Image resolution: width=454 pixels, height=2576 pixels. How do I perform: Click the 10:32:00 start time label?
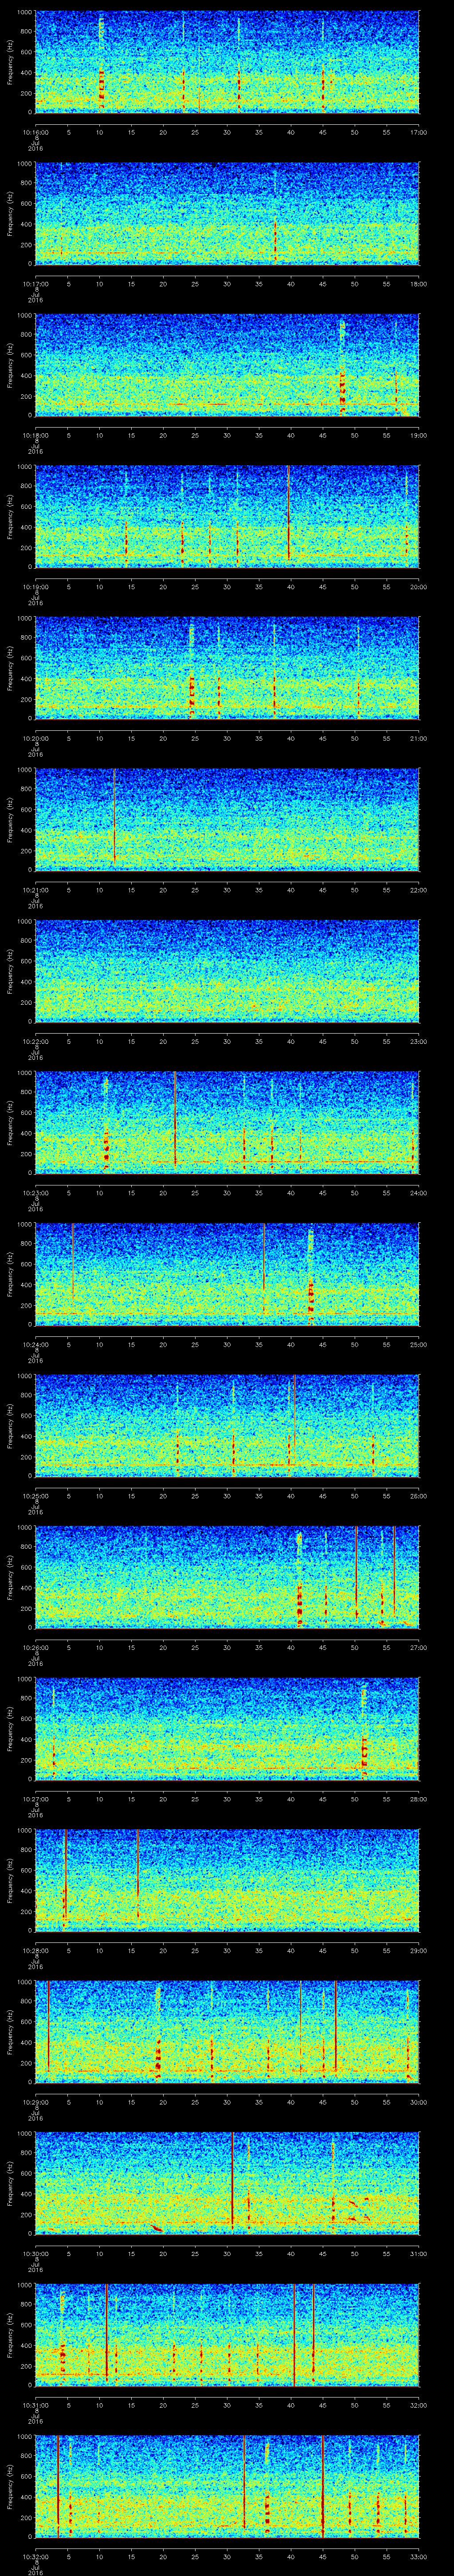pyautogui.click(x=36, y=2556)
